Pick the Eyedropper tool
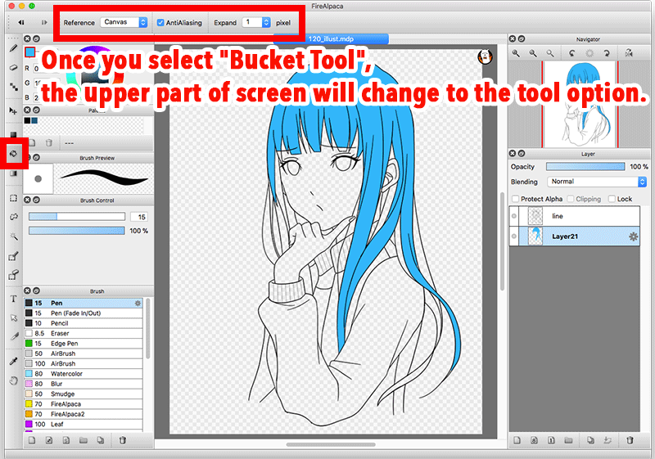 (13, 361)
